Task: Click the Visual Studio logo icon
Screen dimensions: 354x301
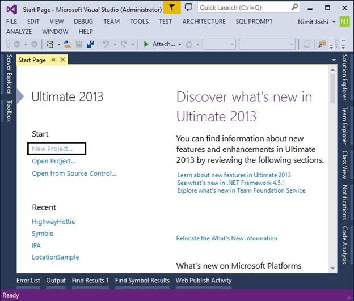Action: point(12,9)
